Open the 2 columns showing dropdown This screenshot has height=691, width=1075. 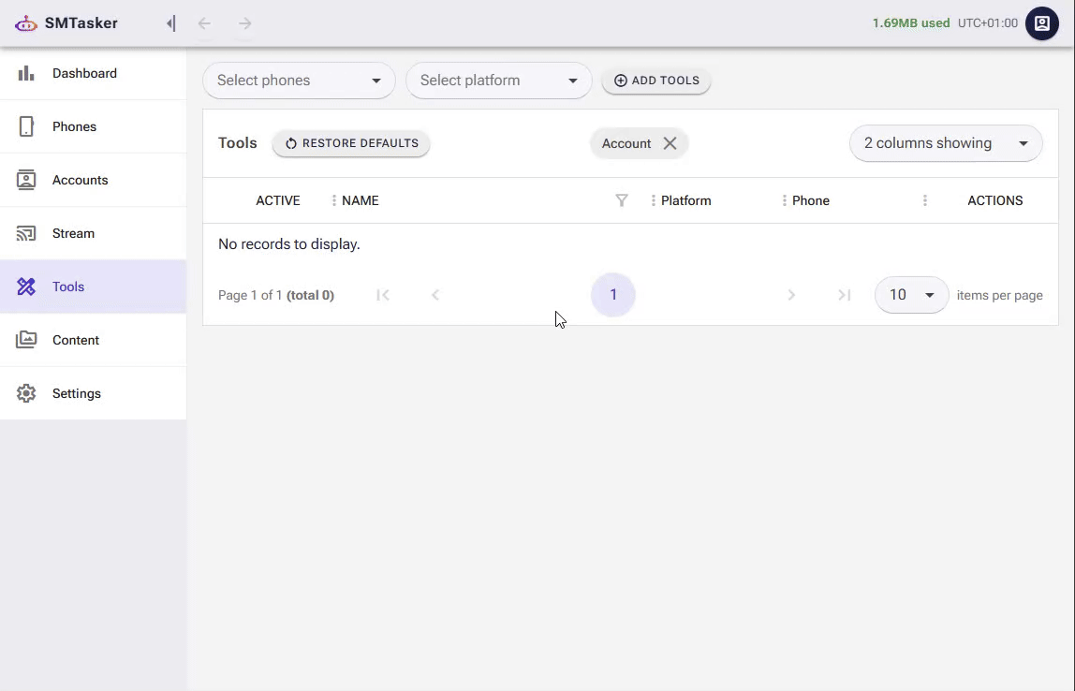[945, 143]
